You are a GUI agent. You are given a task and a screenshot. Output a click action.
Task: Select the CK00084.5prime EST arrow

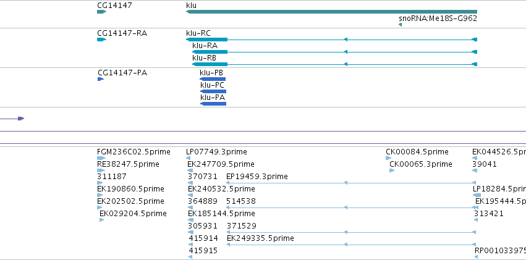[388, 158]
